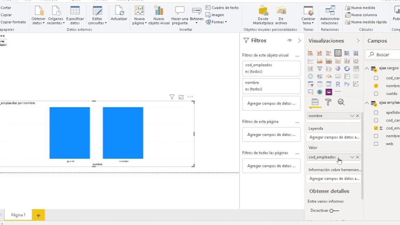The image size is (400, 225).
Task: Open the cod_empleados value field dropdown
Action: 352,157
